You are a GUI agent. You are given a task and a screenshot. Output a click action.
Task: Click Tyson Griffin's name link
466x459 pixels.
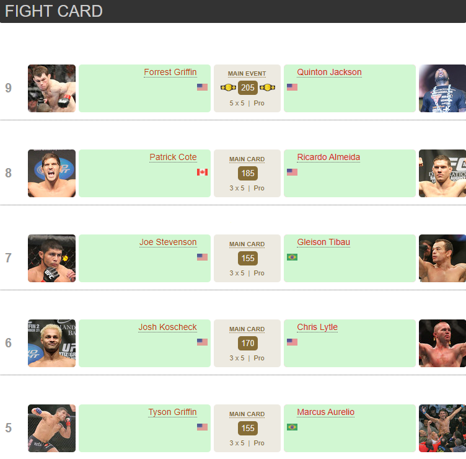point(172,412)
